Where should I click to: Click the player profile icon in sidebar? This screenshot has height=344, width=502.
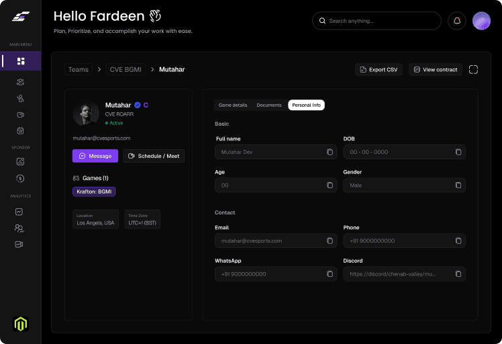(x=21, y=98)
